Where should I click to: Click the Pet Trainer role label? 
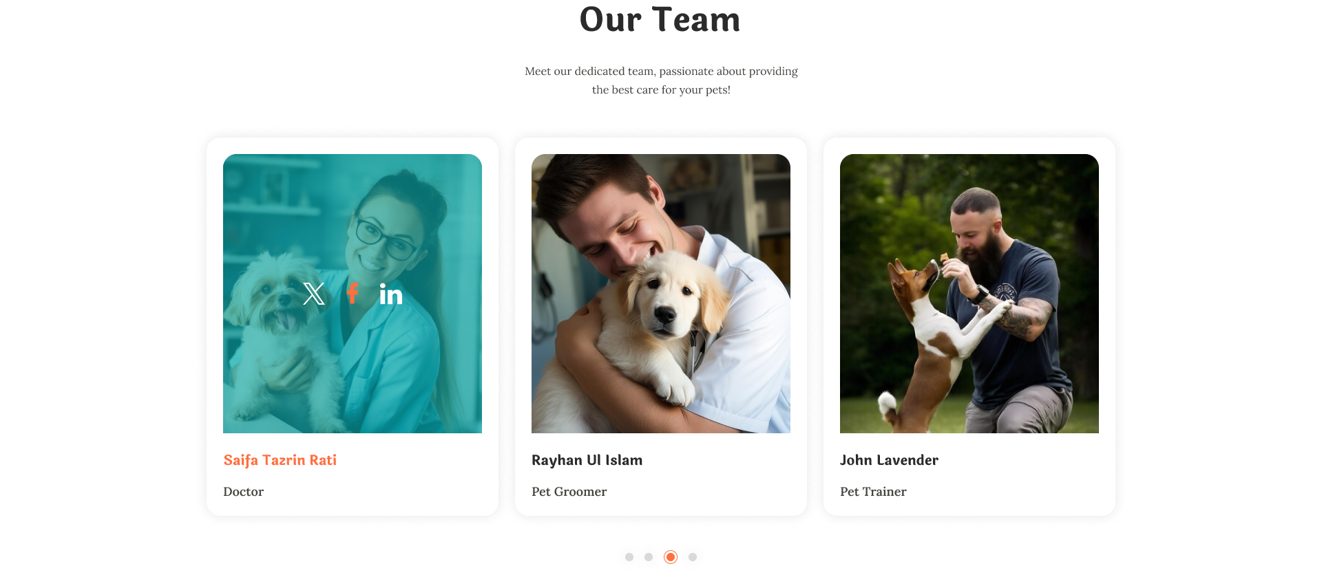[873, 492]
